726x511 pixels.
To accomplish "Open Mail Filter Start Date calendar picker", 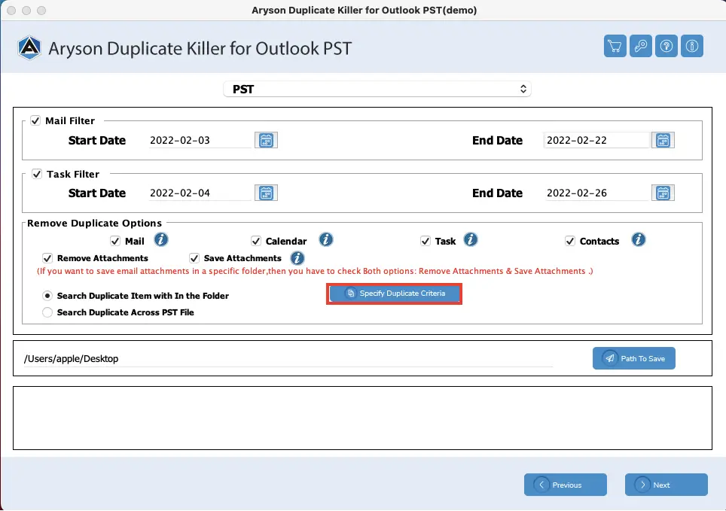I will pos(267,140).
